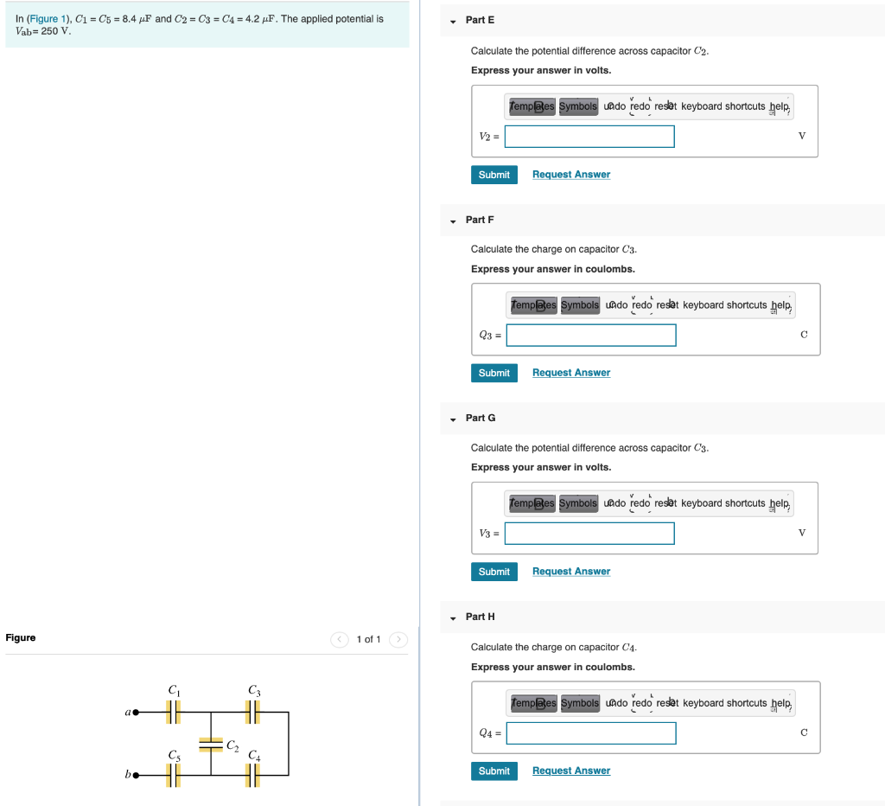Screen dimensions: 885x806
Task: Collapse the Part E section
Action: click(x=452, y=20)
